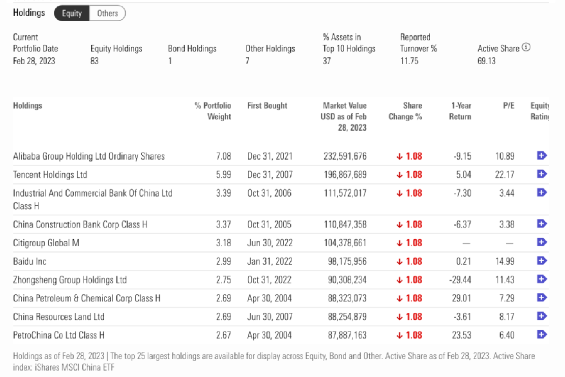Open equity rating icon for Alibaba Group
This screenshot has height=377, width=565.
pyautogui.click(x=541, y=156)
